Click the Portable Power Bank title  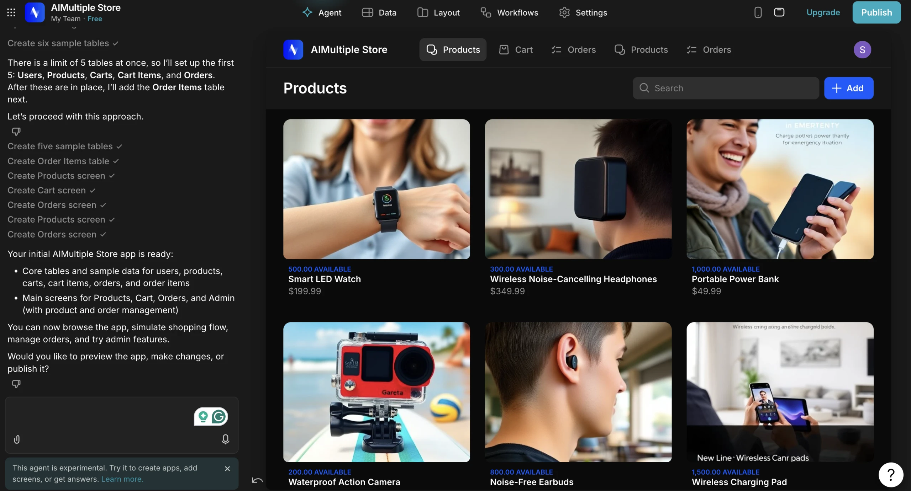click(735, 279)
